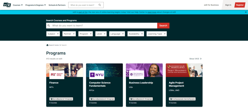Go to Search home breadcrumb
Viewport: 248px width, 110px height.
pos(54,45)
